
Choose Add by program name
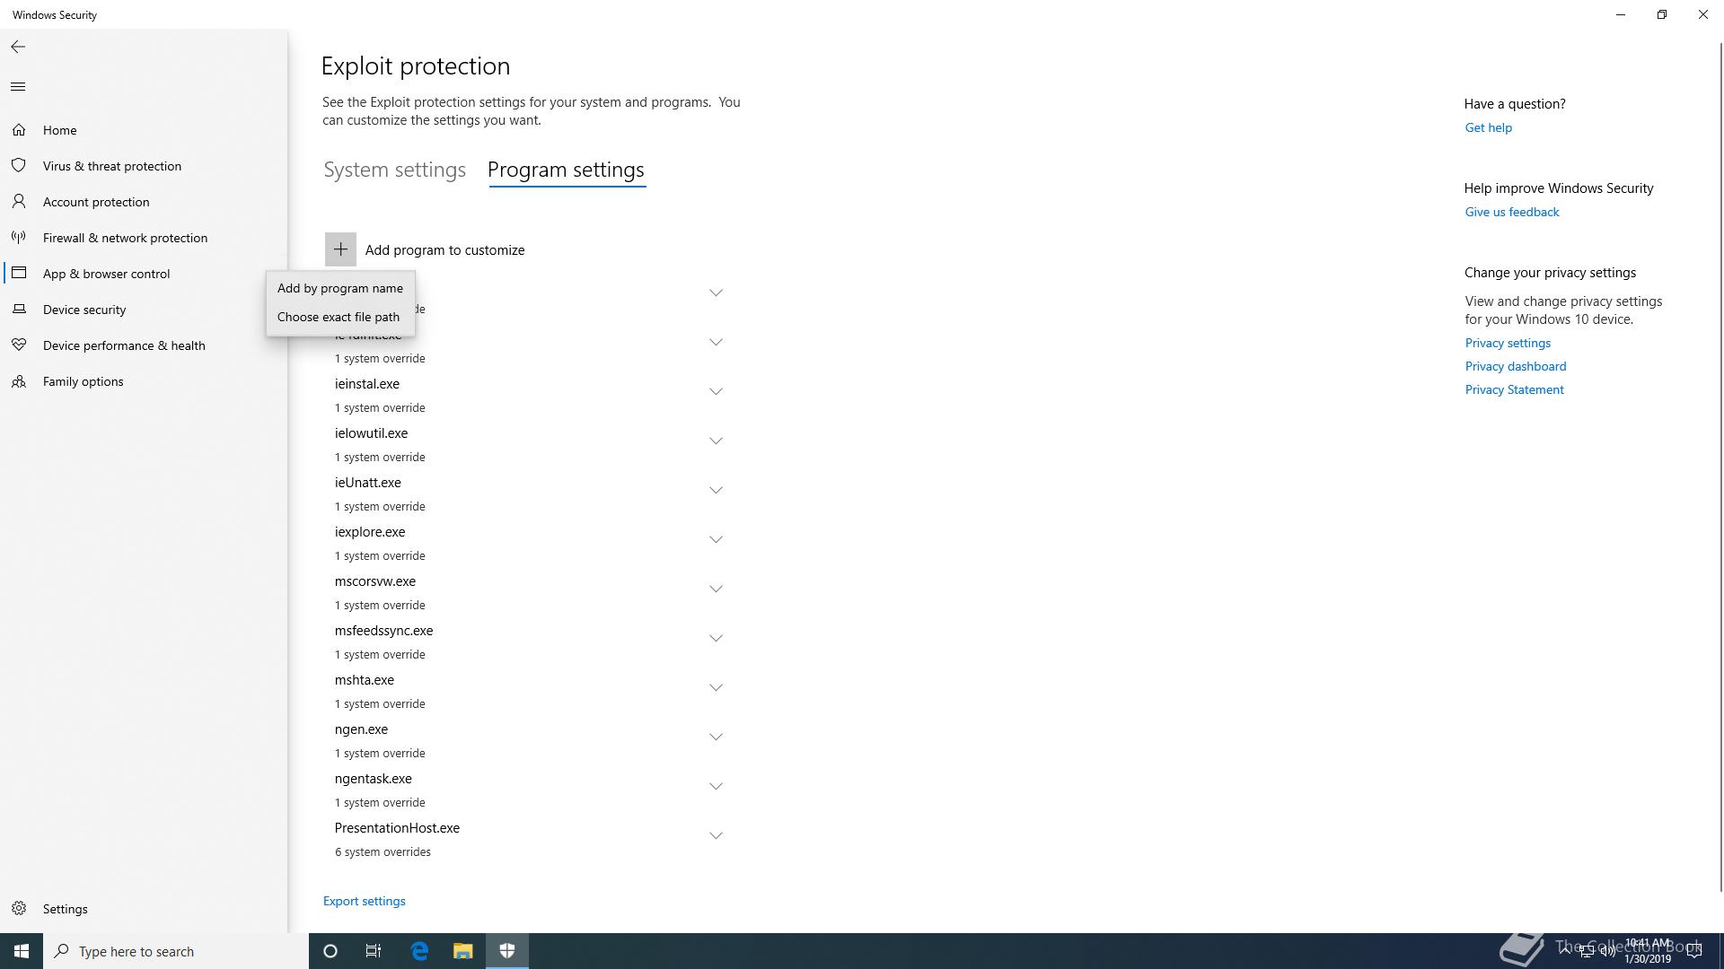(340, 288)
